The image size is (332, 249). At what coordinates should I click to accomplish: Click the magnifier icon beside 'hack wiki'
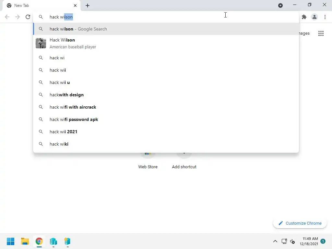(x=41, y=144)
